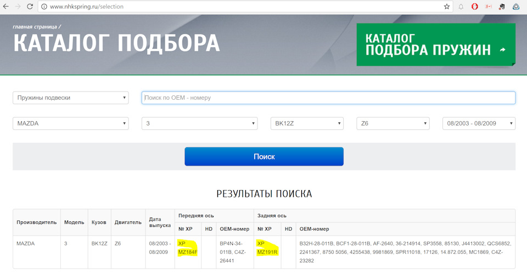Click the Двигатель column header
The image size is (527, 274).
pos(128,222)
